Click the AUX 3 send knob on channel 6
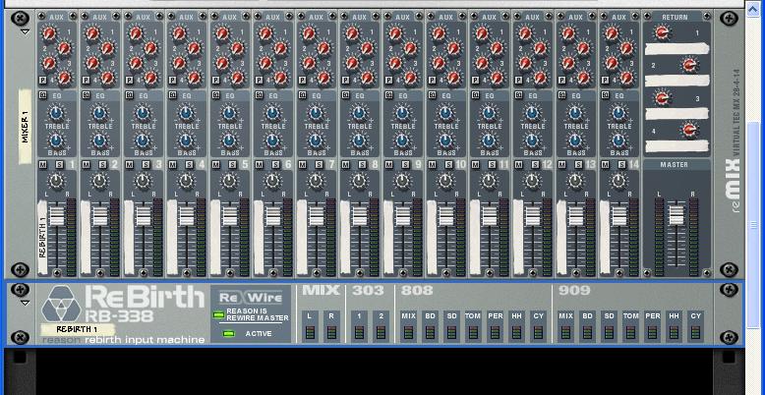 (265, 63)
